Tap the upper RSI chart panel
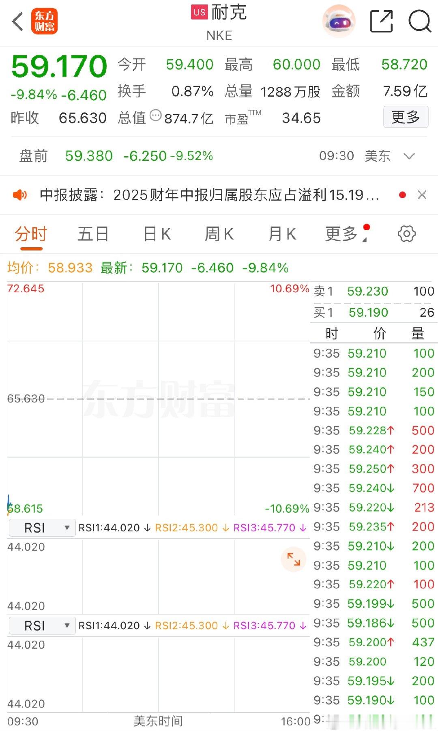The width and height of the screenshot is (438, 734). pos(158,576)
